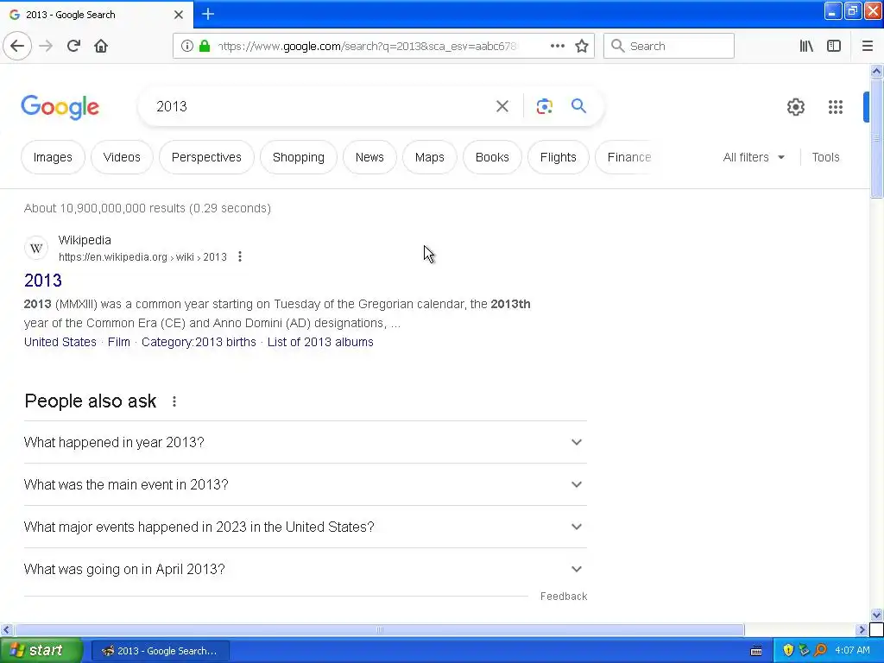Show site information icon in address bar
Screen dimensions: 884x663
pyautogui.click(x=187, y=46)
